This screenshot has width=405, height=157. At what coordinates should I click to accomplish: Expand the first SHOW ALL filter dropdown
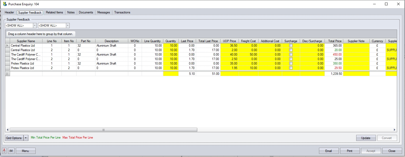coord(35,26)
